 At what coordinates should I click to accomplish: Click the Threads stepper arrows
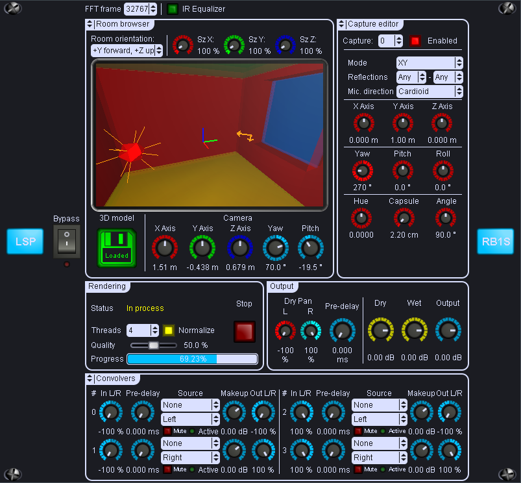coord(154,330)
